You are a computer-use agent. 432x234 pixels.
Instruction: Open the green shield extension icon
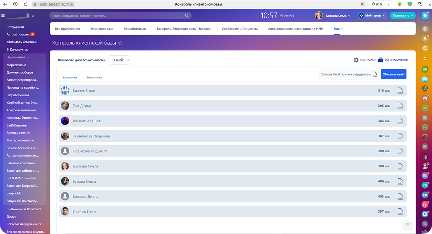pos(410,4)
